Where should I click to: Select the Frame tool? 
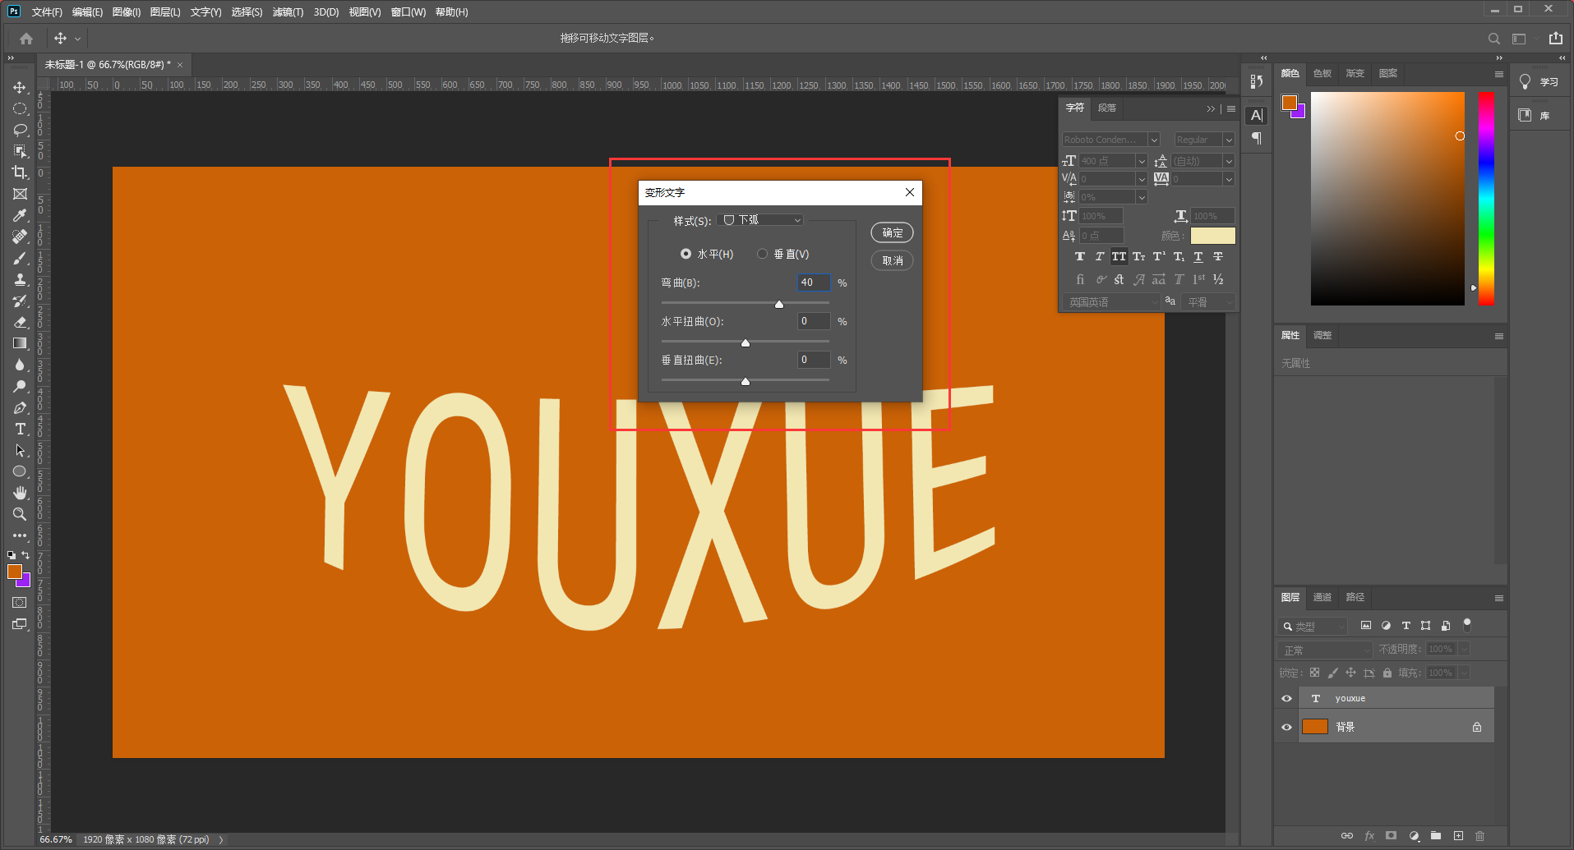[20, 194]
